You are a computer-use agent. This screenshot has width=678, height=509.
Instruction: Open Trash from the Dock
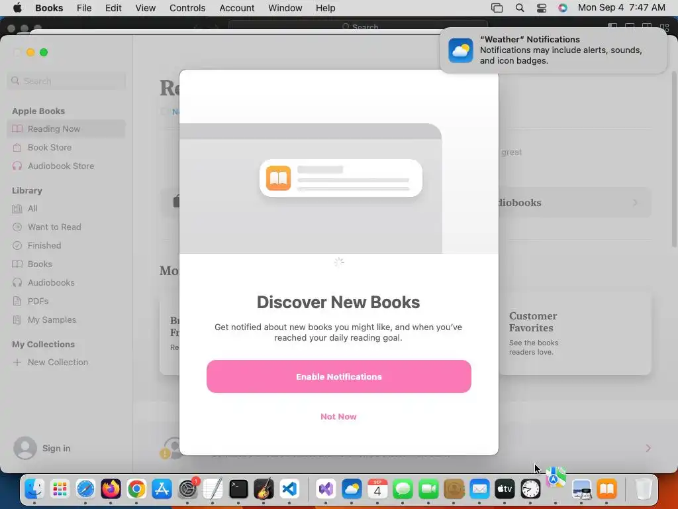tap(644, 489)
